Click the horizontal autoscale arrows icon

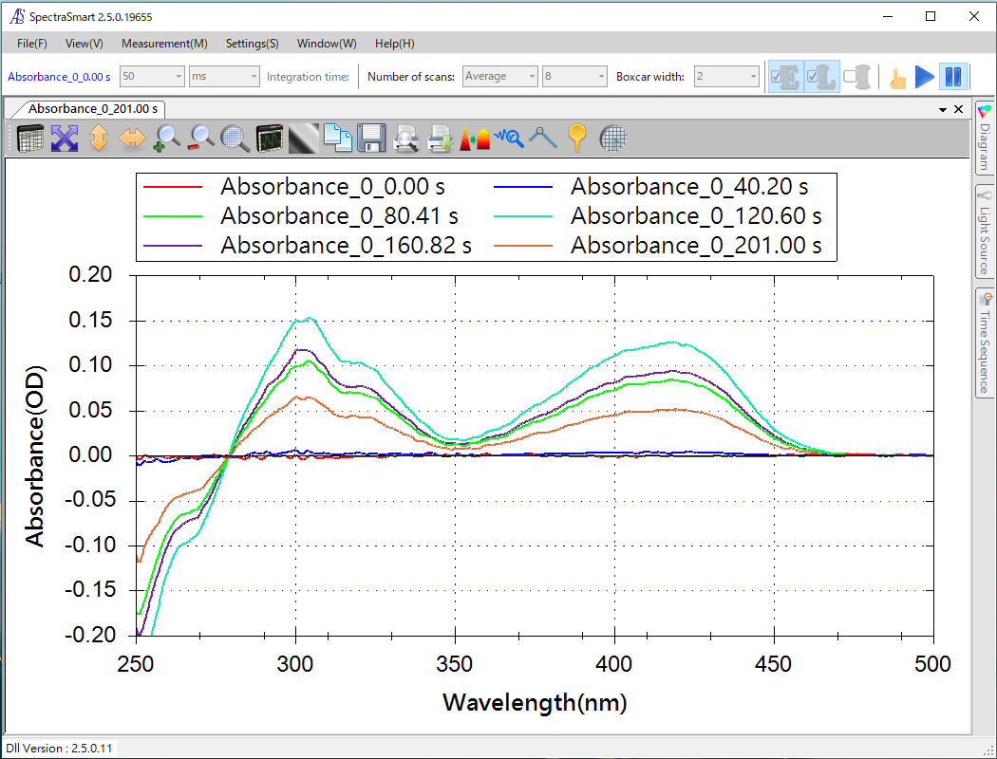(132, 139)
